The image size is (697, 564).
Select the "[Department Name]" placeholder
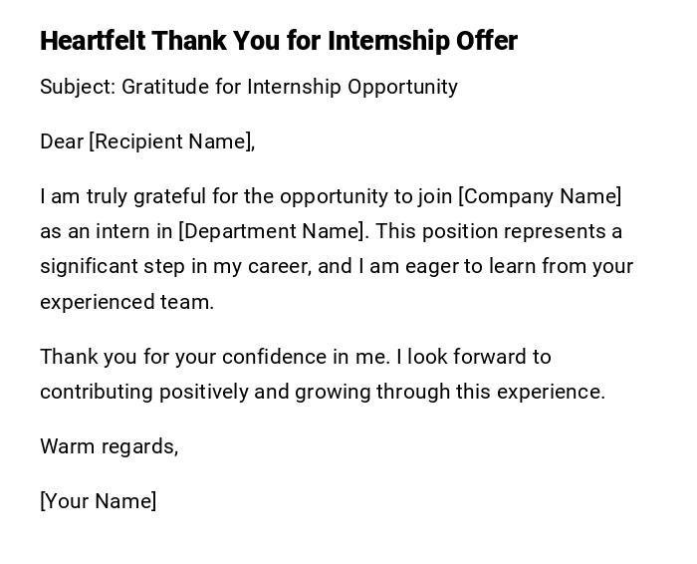pos(273,231)
